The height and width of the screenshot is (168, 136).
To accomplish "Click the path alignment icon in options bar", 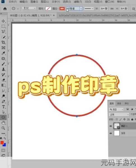I will point(133,9).
